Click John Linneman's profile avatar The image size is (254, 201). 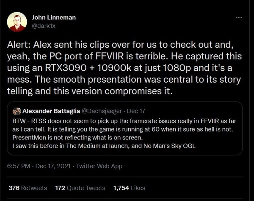(x=17, y=21)
